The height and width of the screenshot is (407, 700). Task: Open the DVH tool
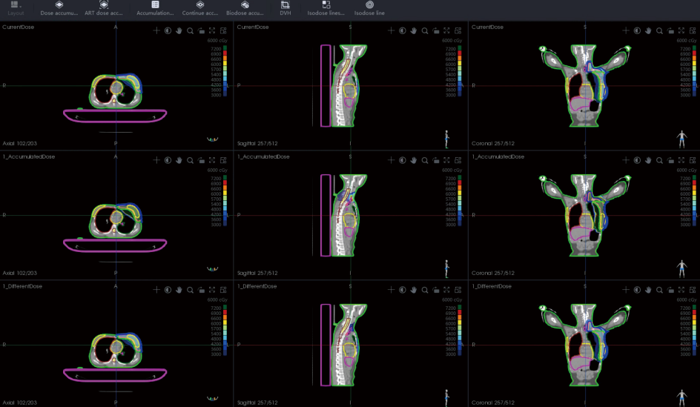(x=285, y=8)
